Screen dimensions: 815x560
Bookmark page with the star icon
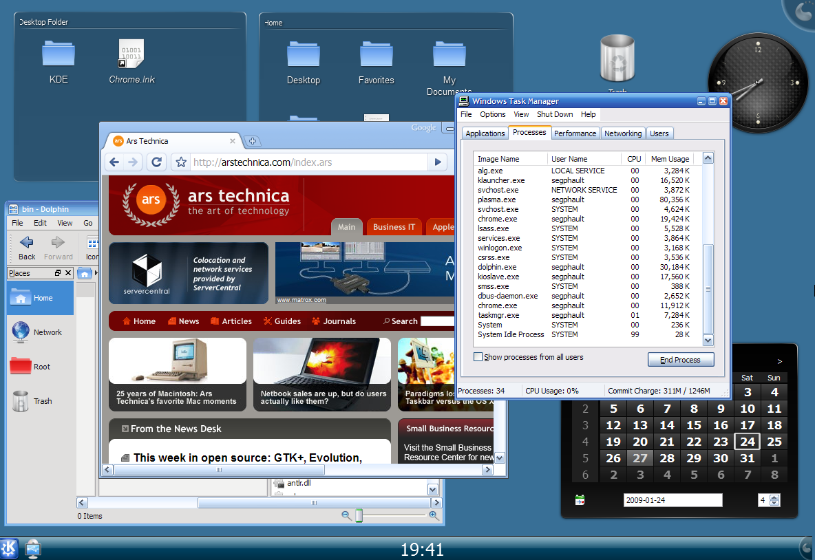coord(181,162)
